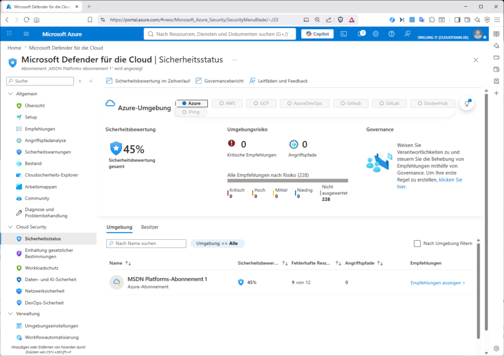This screenshot has height=356, width=504.
Task: Open the Governancebericht report
Action: pos(220,81)
